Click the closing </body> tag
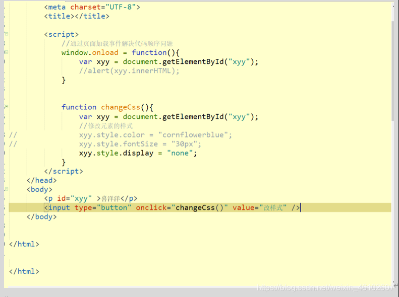The image size is (399, 297). coord(42,217)
